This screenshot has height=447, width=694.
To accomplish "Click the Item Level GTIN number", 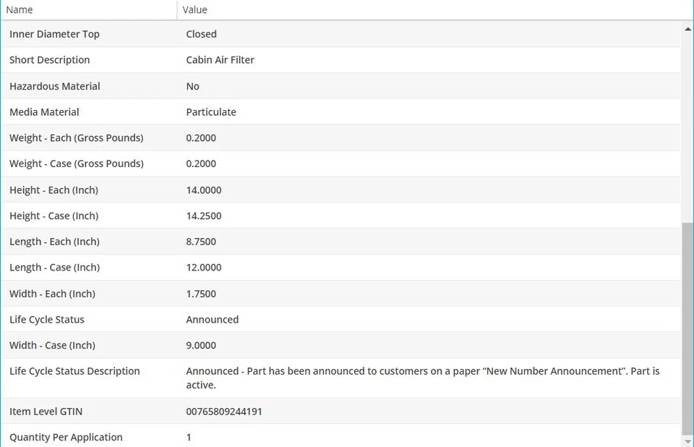I will tap(224, 412).
